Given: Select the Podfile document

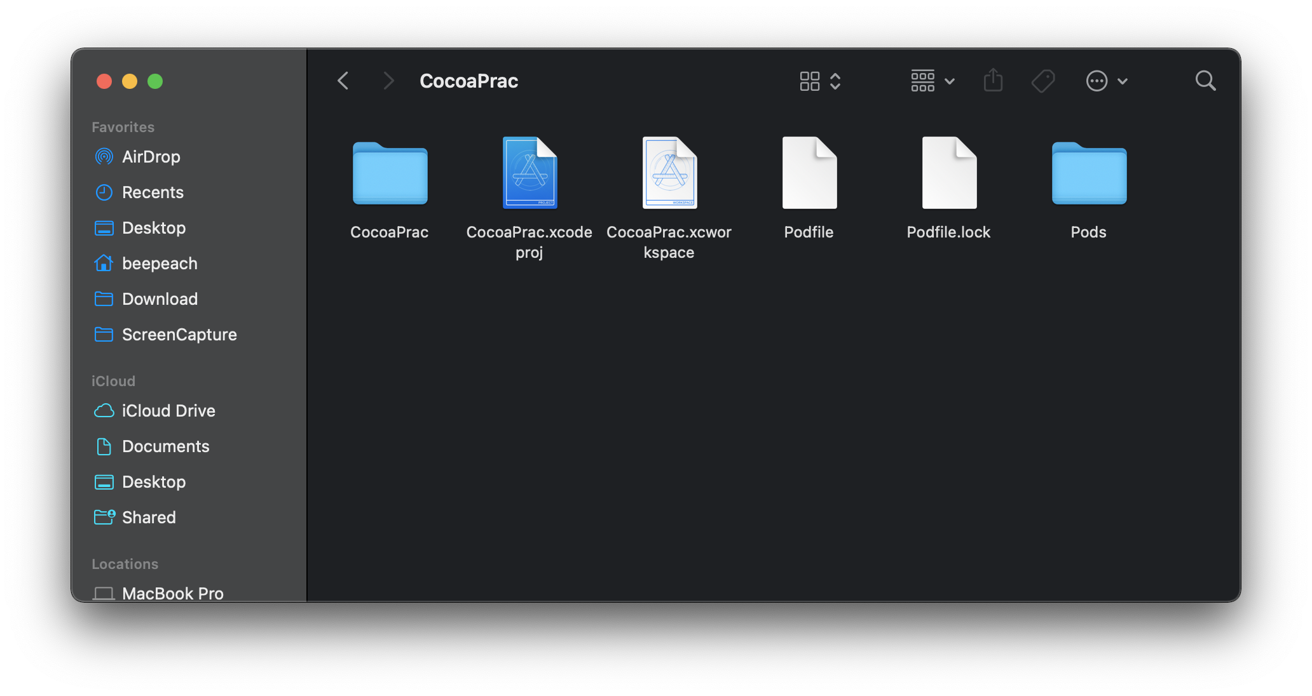Looking at the screenshot, I should (809, 173).
